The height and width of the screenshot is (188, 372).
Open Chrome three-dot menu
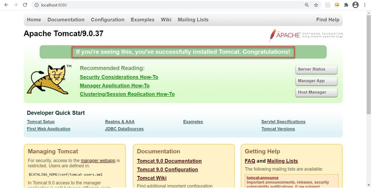pos(365,5)
